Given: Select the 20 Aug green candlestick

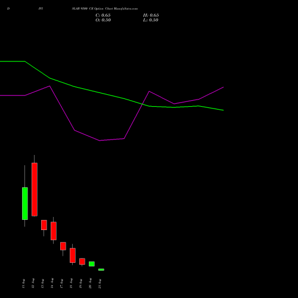Looking at the screenshot, I should tap(92, 264).
